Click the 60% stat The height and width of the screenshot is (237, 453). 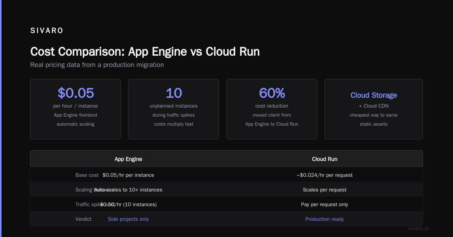(272, 93)
